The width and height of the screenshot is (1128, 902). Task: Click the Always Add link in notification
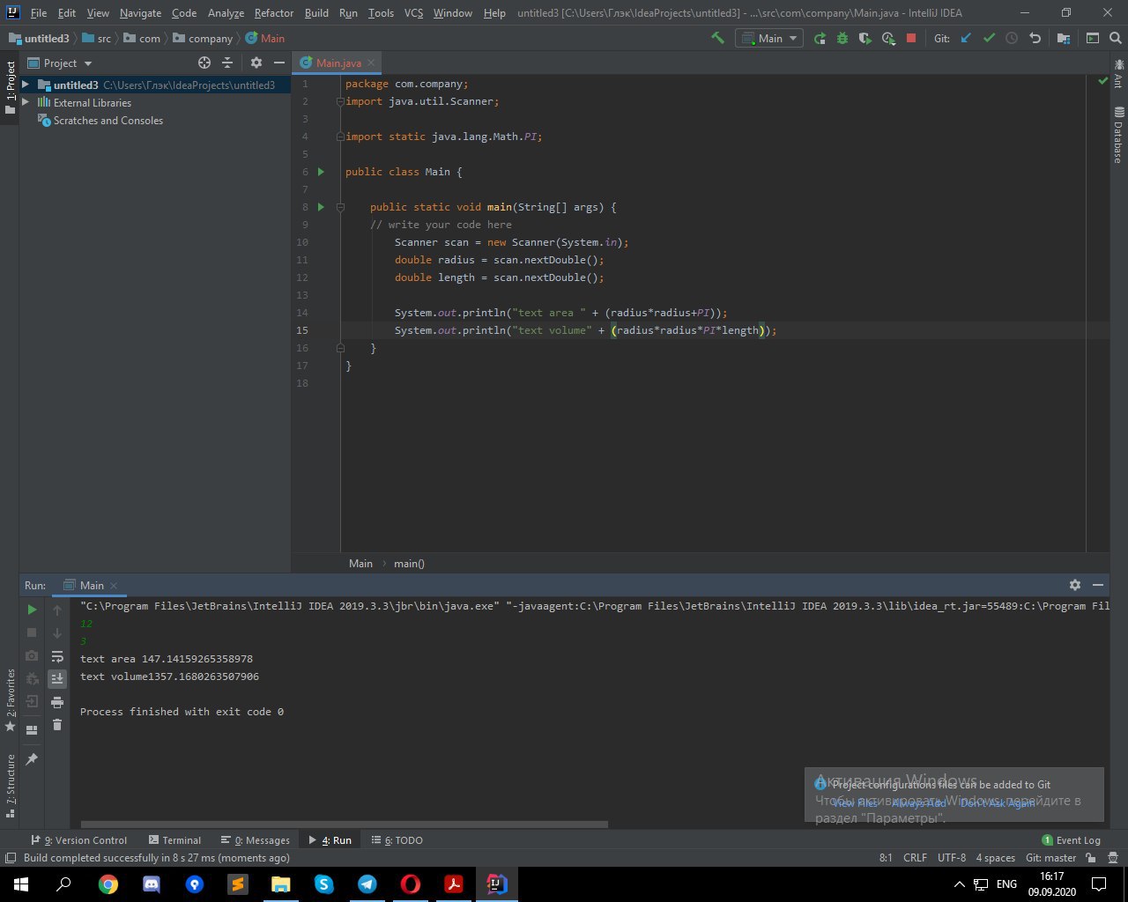tap(919, 802)
